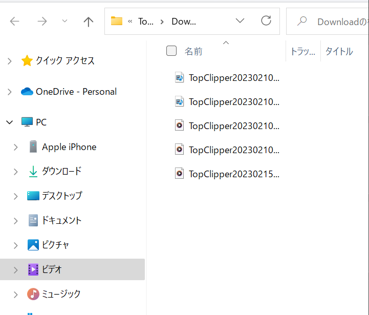369x315 pixels.
Task: Click the "Dow..." breadcrumb in the address bar
Action: tap(184, 22)
